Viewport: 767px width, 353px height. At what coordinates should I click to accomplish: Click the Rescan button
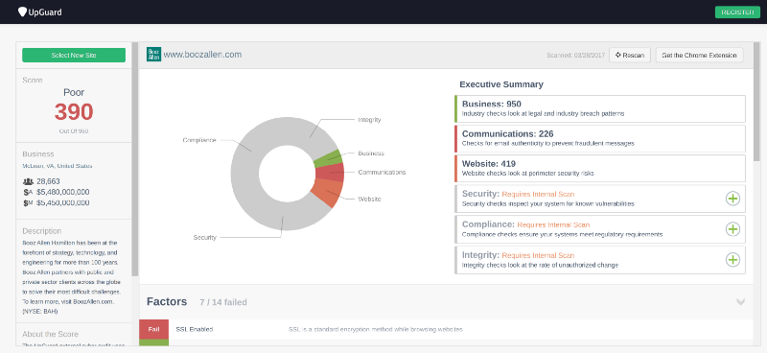(x=630, y=56)
